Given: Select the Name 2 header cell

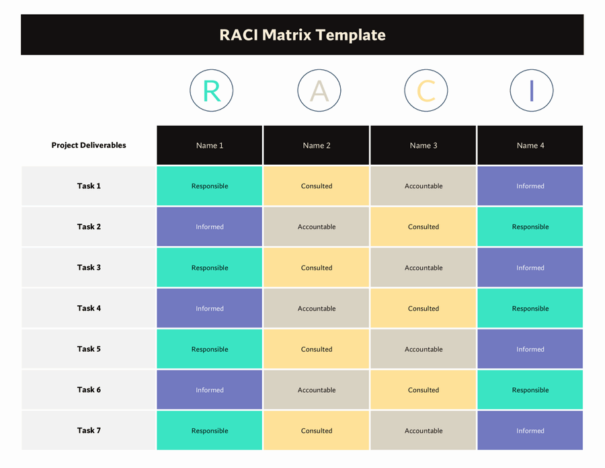Looking at the screenshot, I should point(317,145).
